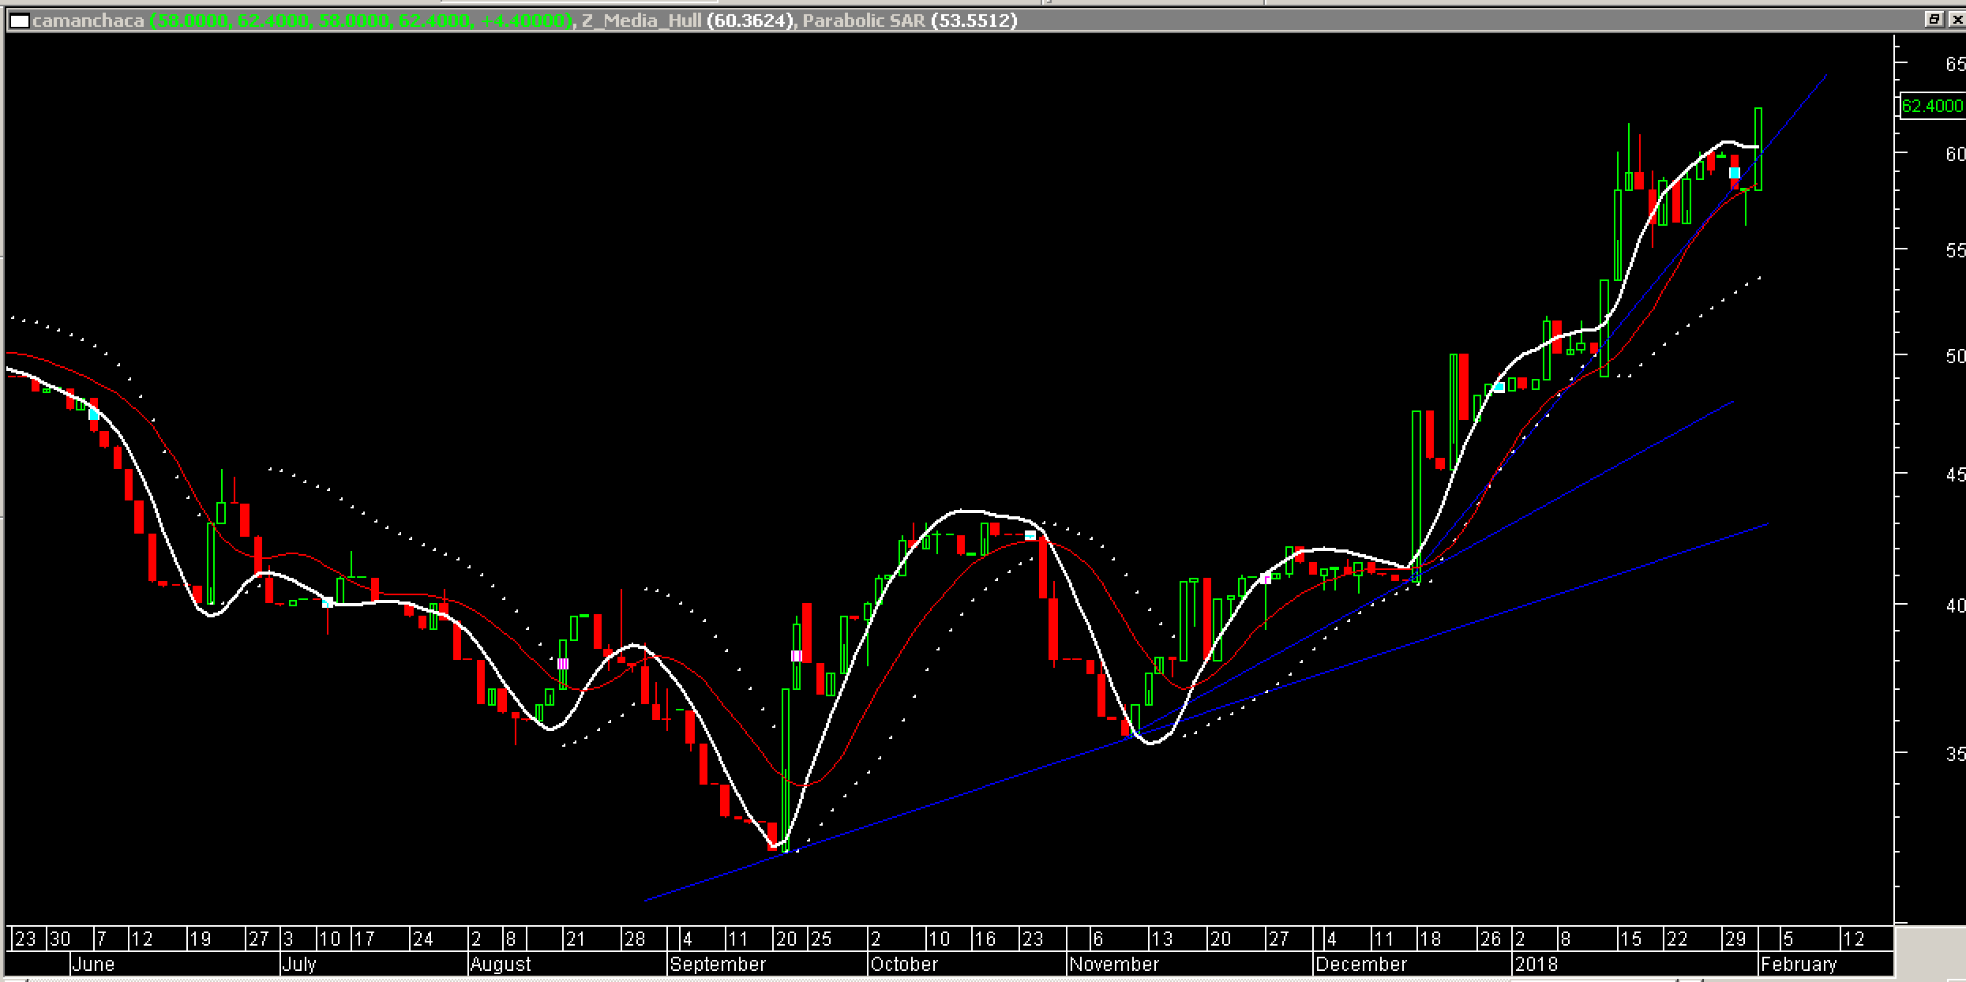
Task: Click the magenta marker on September 25 candle
Action: (x=797, y=656)
